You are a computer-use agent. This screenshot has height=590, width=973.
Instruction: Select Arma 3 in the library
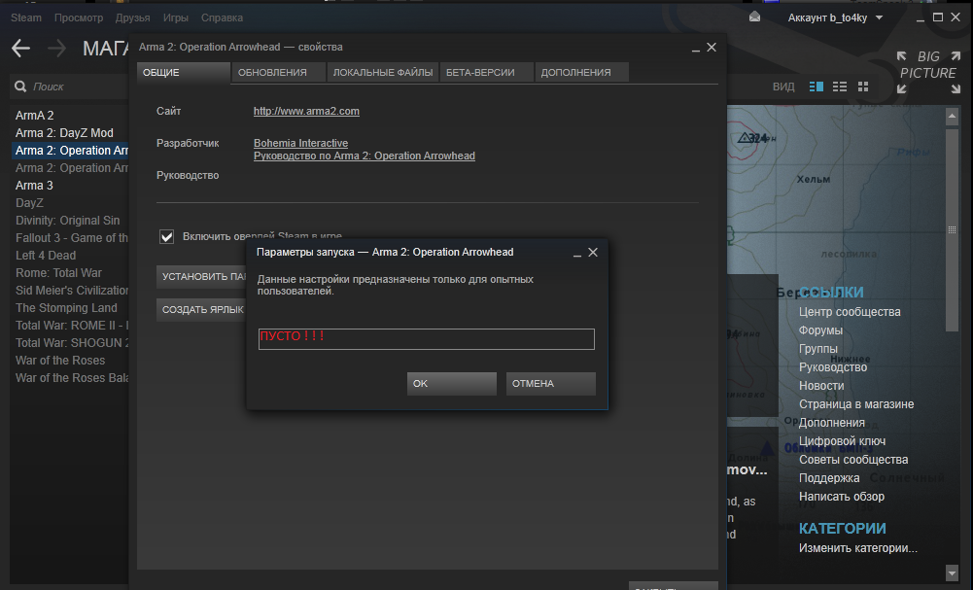34,186
